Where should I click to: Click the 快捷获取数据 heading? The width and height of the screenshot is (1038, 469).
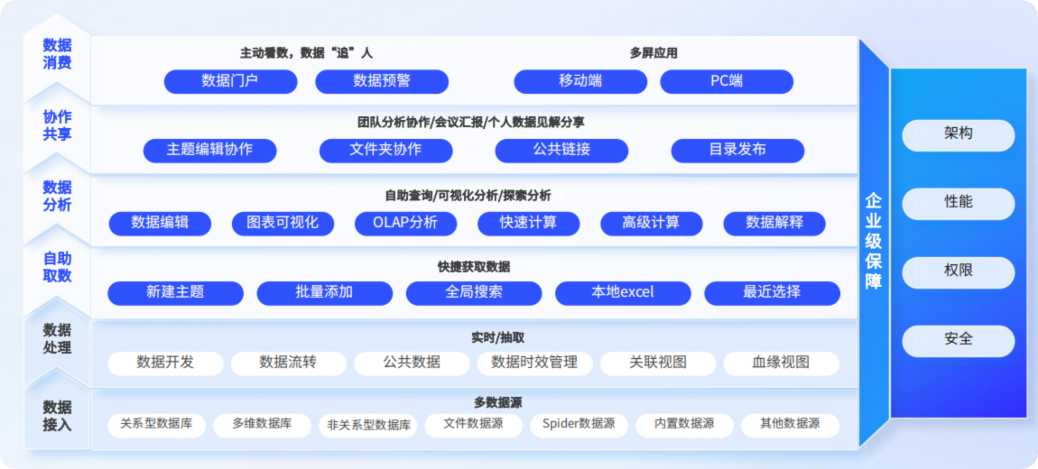point(474,267)
